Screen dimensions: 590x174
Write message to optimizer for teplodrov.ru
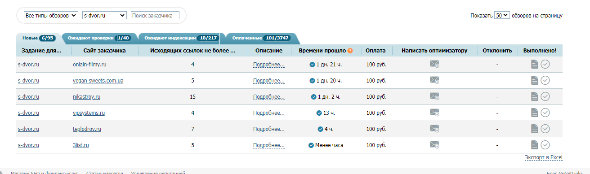[434, 129]
